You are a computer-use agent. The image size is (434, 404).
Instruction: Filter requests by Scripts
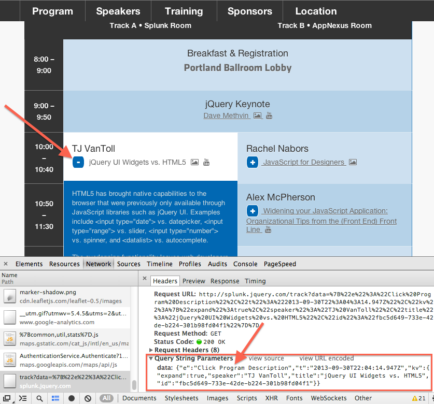pos(247,398)
